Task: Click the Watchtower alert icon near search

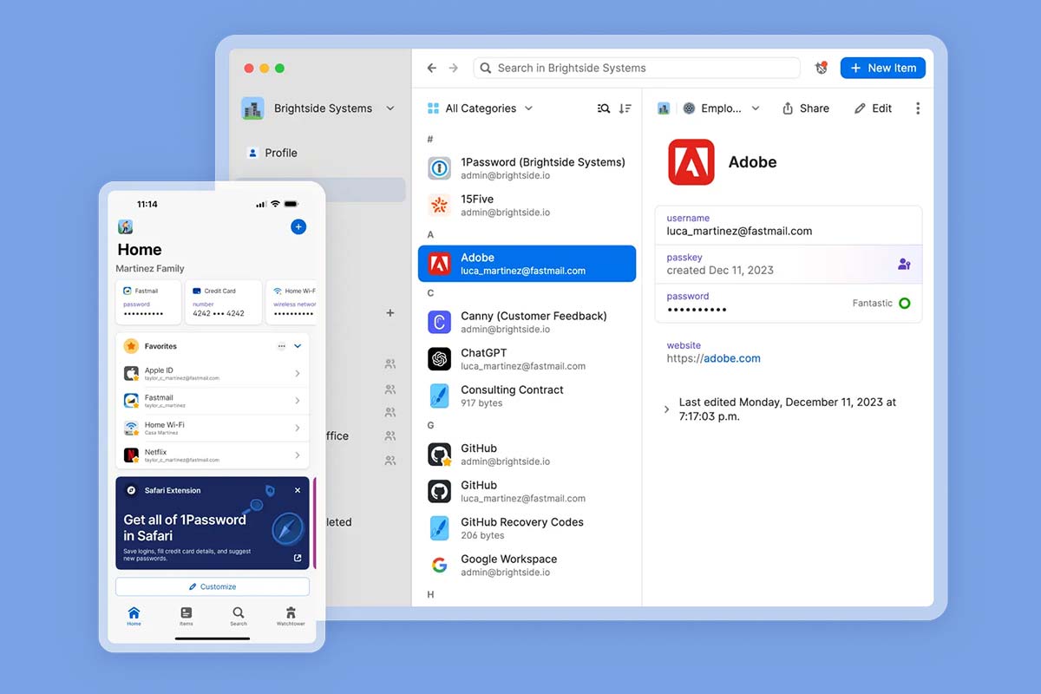Action: tap(821, 68)
